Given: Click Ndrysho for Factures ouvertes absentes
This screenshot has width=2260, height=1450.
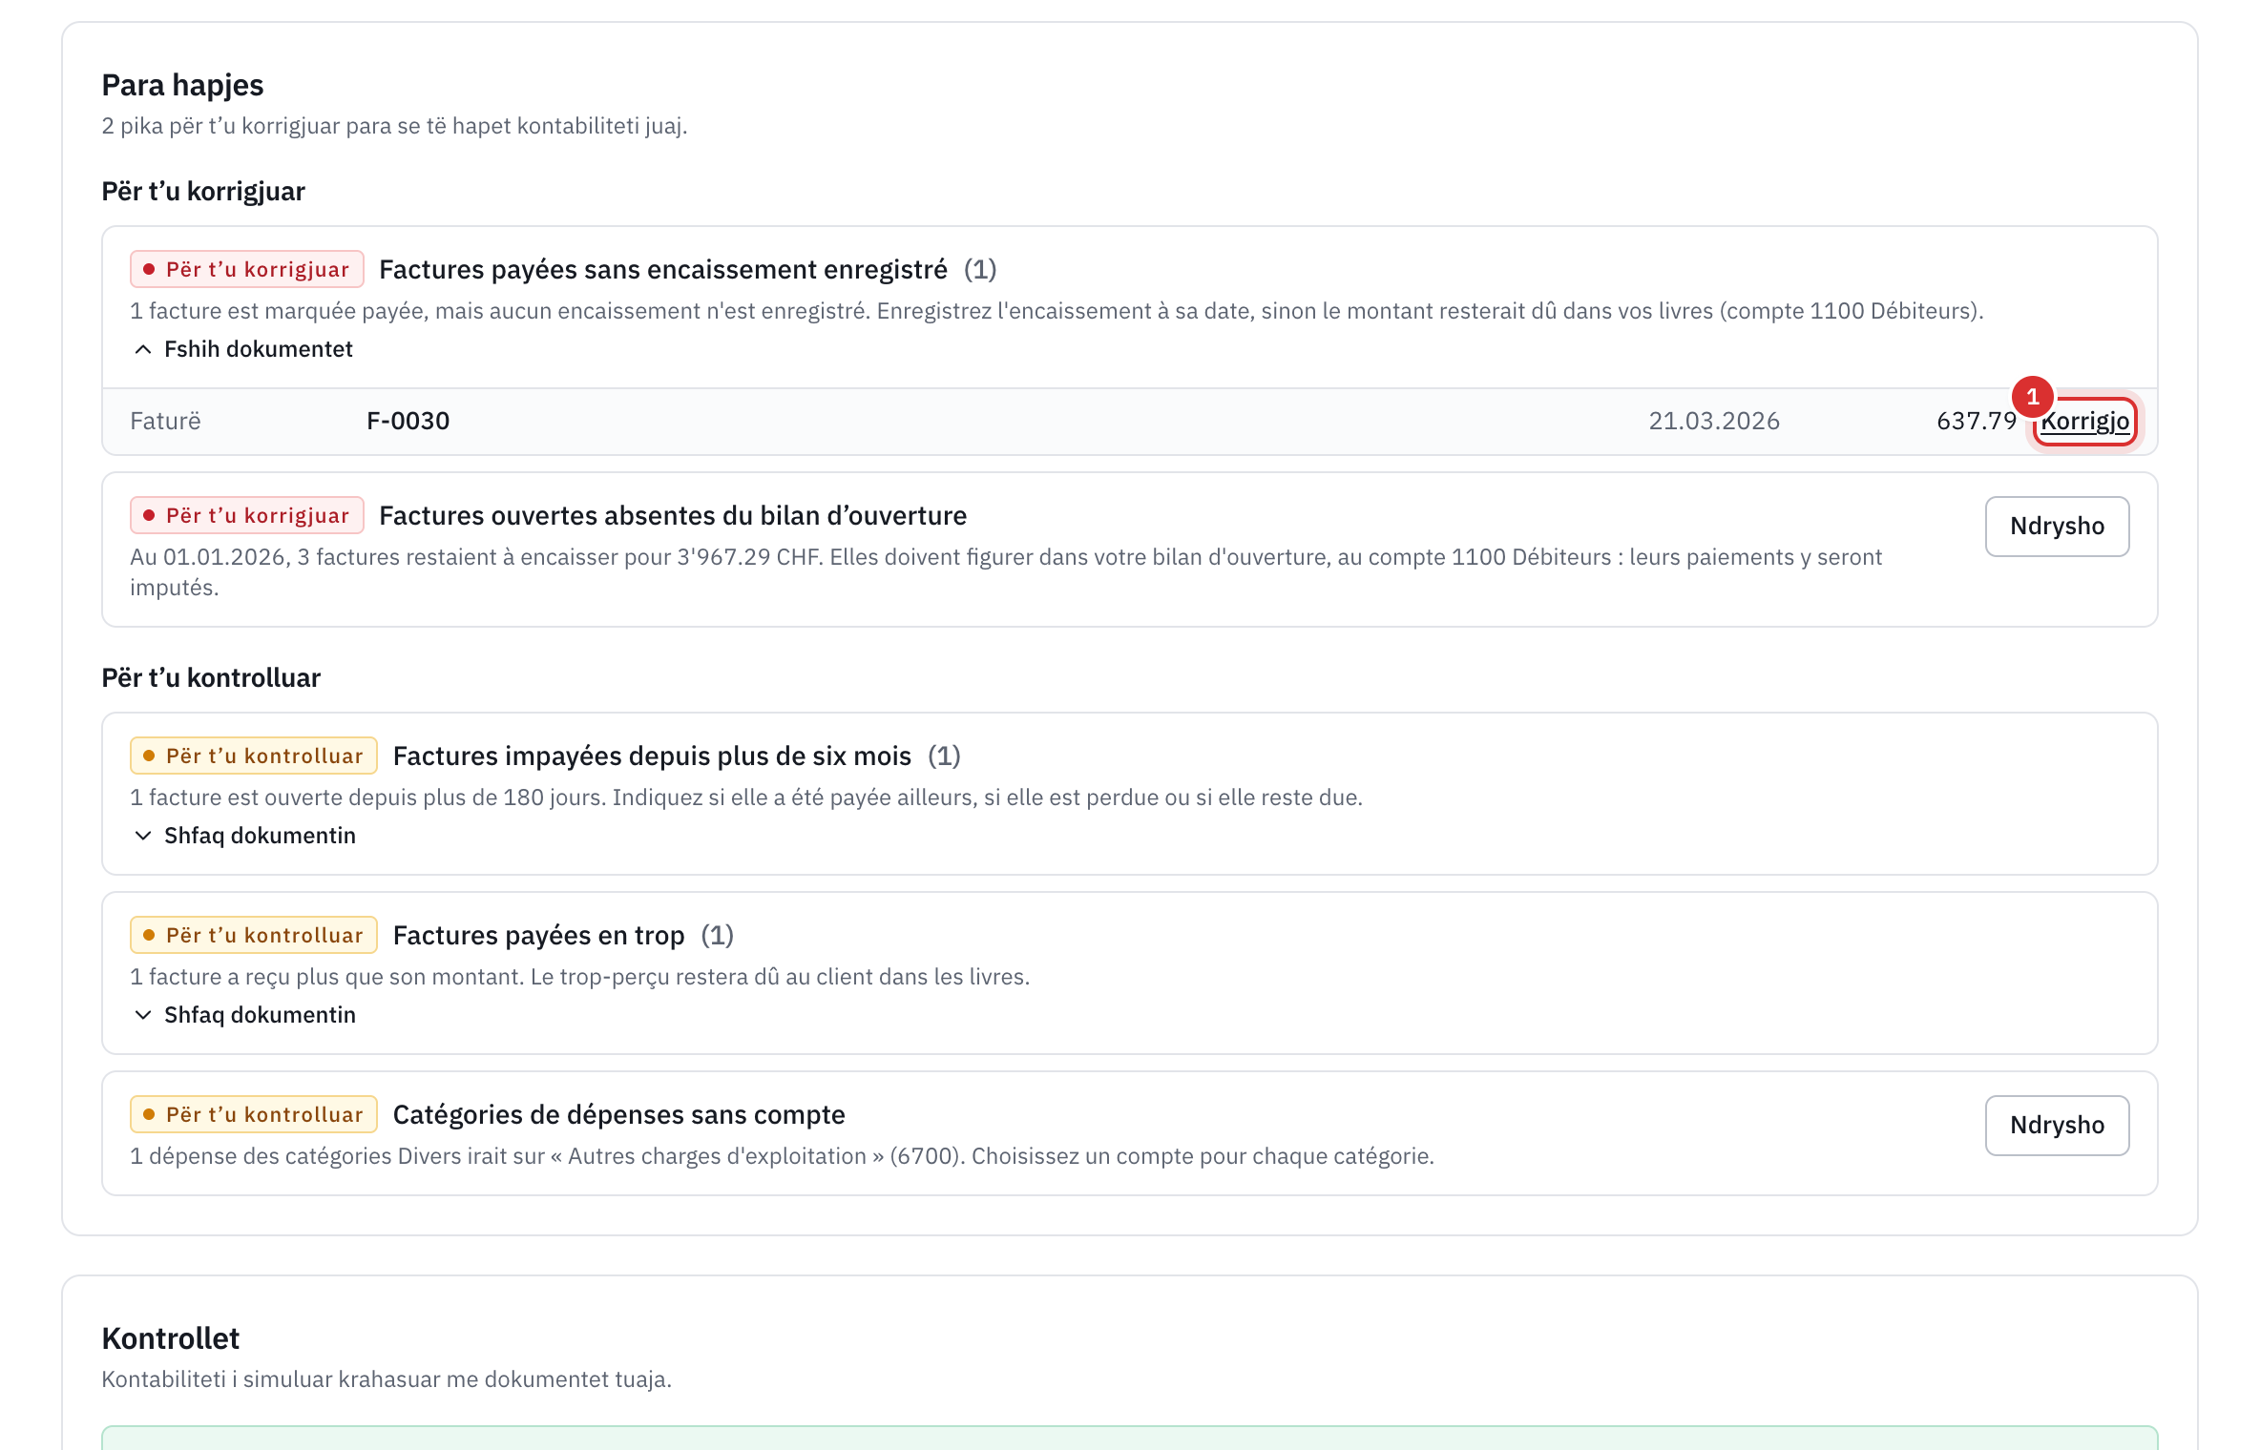Looking at the screenshot, I should click(2057, 526).
